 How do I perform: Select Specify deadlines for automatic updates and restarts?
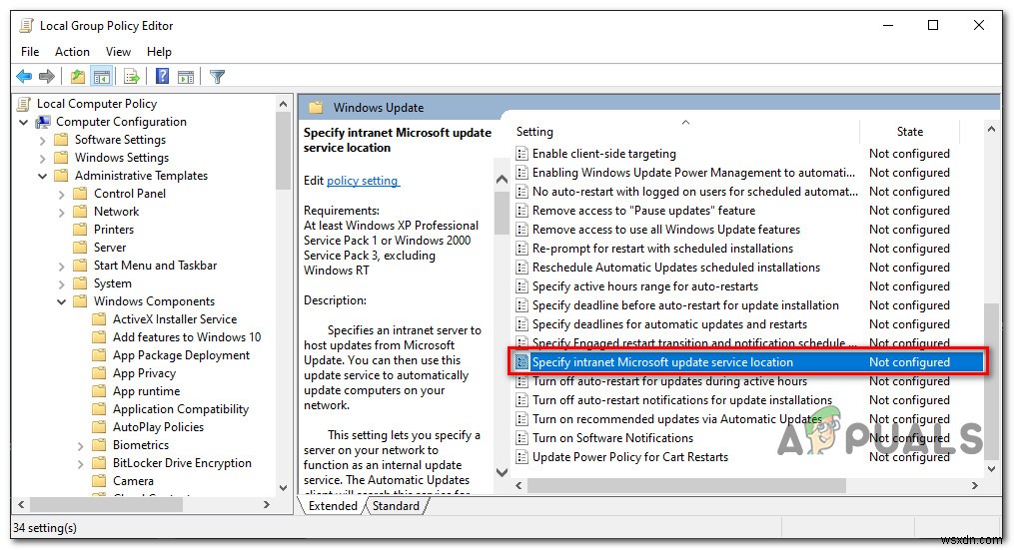coord(669,324)
